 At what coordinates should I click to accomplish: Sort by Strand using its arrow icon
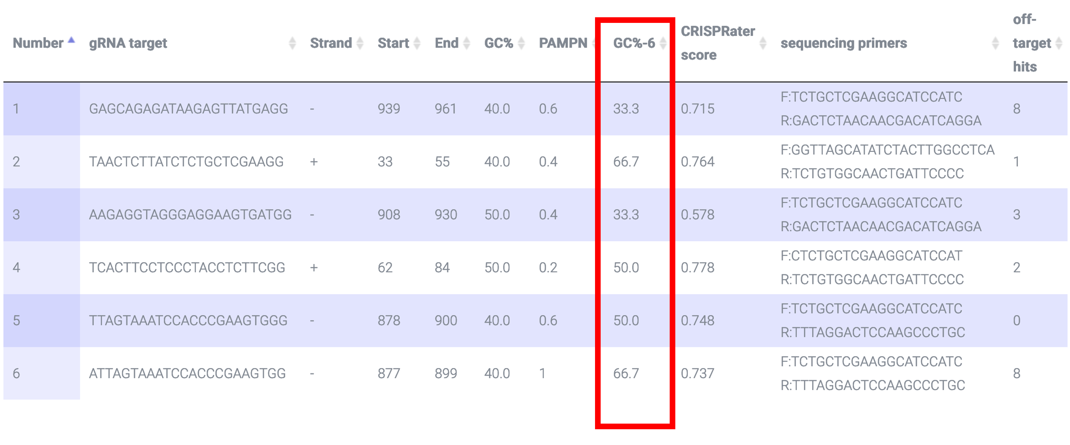tap(360, 43)
